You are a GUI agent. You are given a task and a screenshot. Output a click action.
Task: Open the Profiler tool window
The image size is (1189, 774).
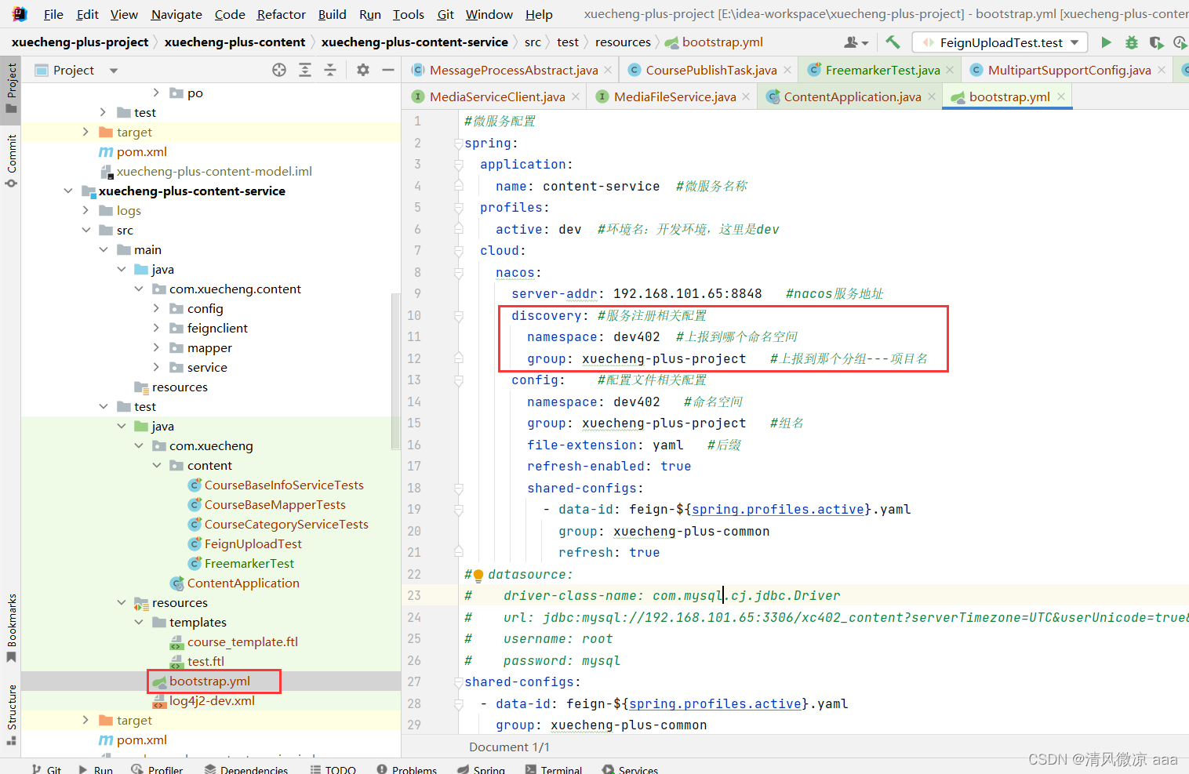click(x=157, y=769)
